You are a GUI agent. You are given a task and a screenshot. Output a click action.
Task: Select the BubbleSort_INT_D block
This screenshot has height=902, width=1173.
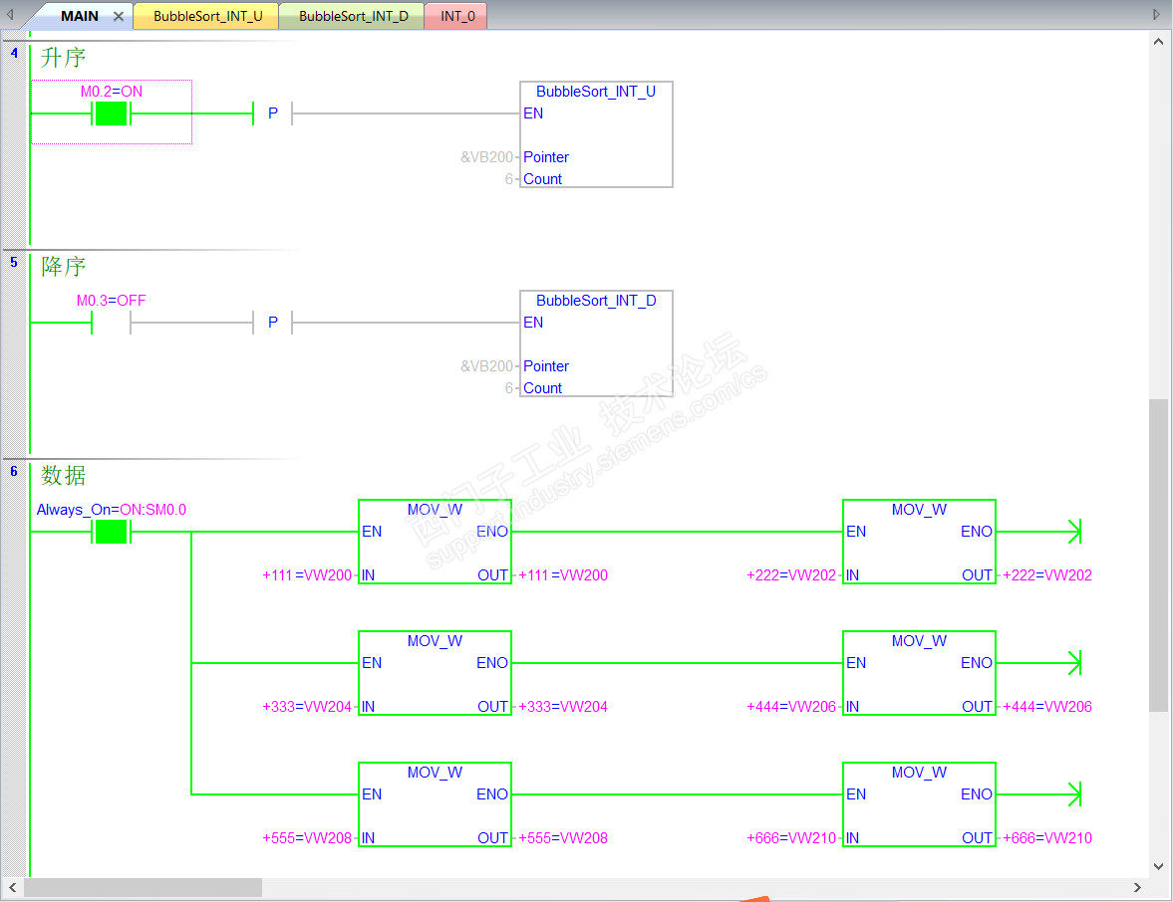point(596,343)
